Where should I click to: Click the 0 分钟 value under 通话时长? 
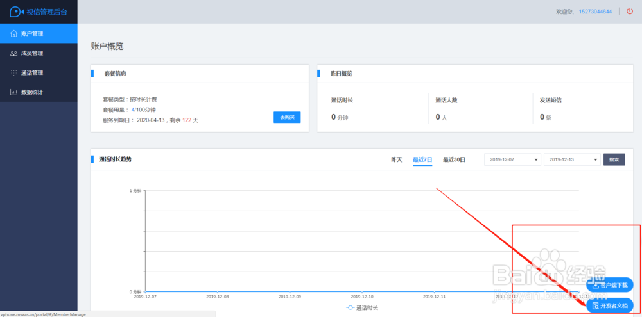click(x=340, y=118)
